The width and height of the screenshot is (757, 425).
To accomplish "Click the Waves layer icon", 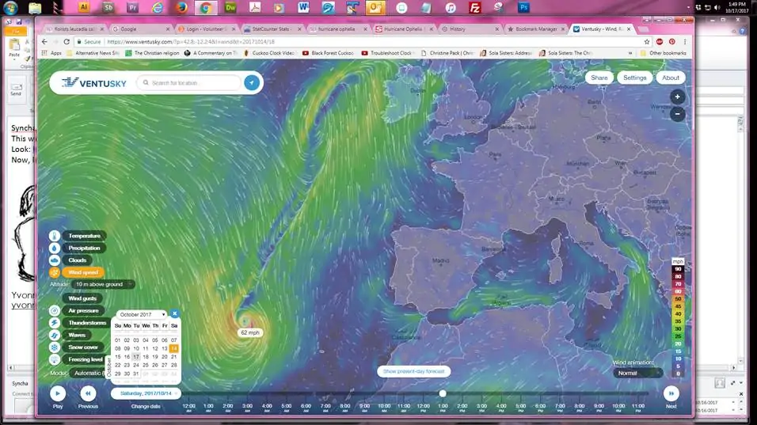I will point(55,335).
